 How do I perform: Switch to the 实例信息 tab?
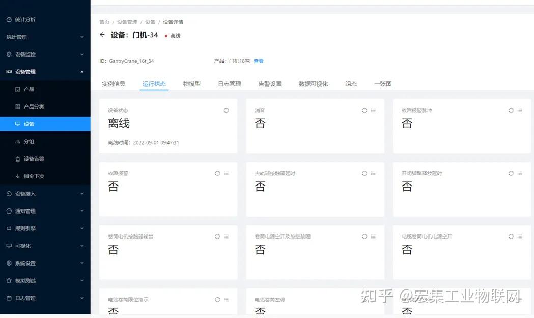[x=114, y=84]
